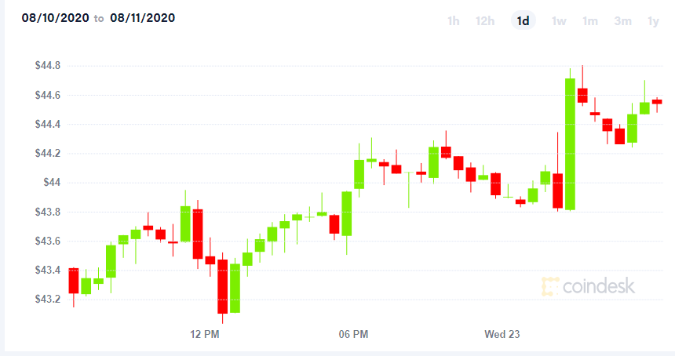Click the $44.8 price axis label
The width and height of the screenshot is (675, 356).
click(48, 65)
